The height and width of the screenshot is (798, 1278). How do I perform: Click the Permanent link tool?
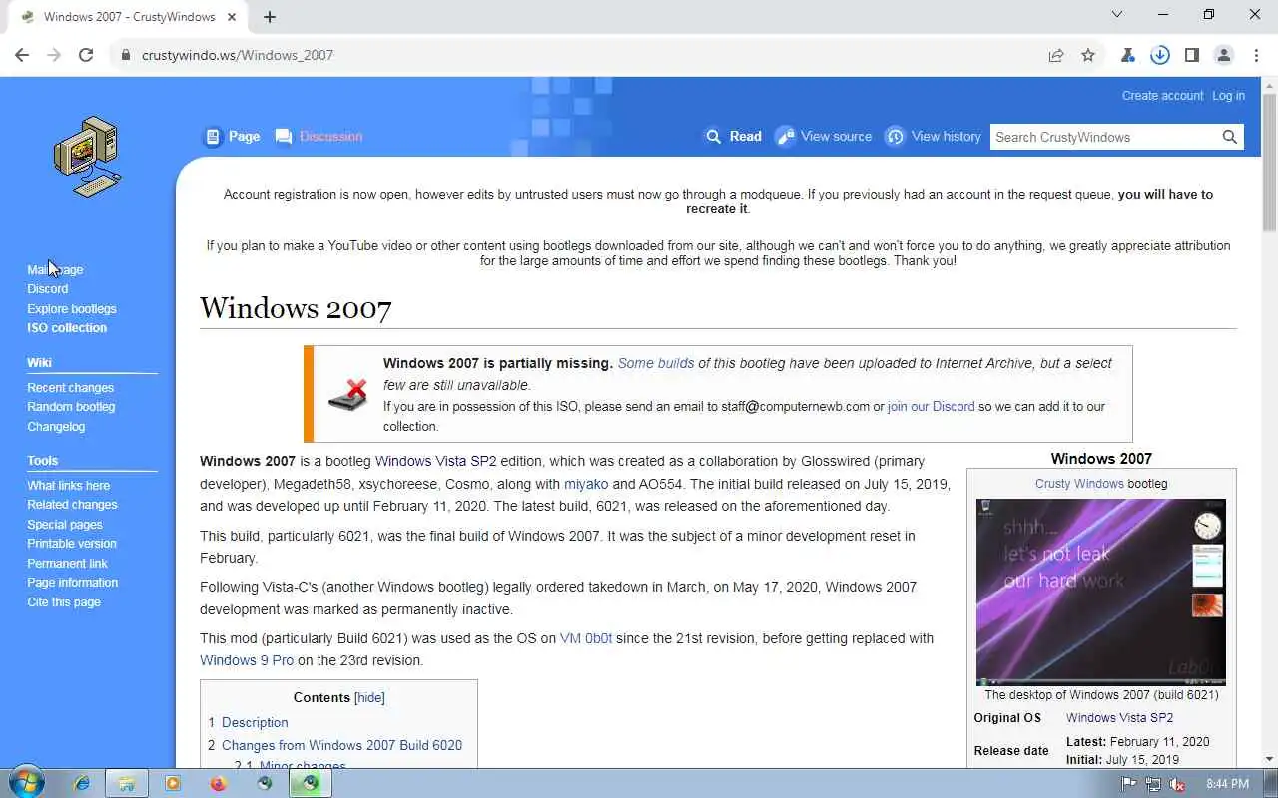click(x=67, y=564)
